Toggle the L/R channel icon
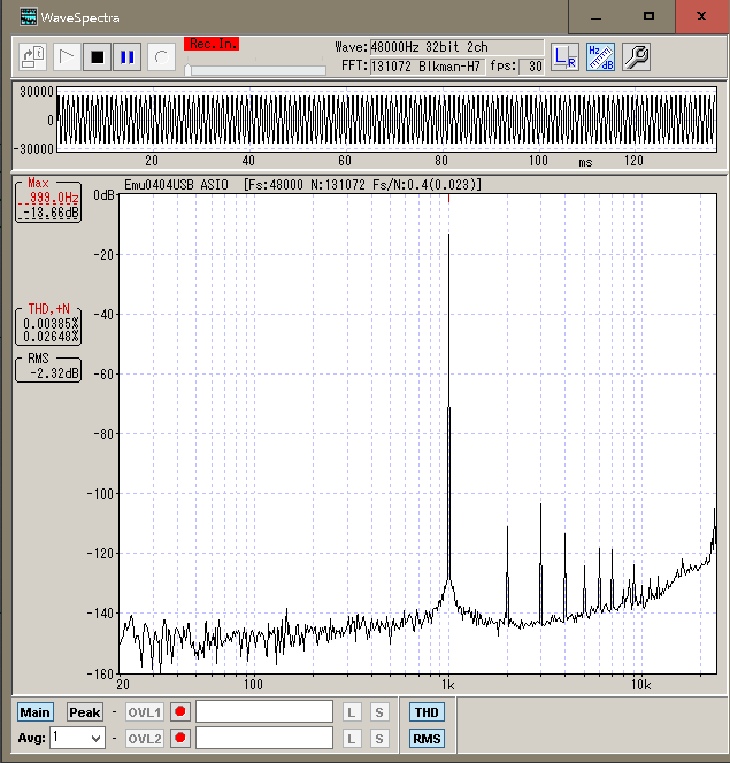This screenshot has width=730, height=763. pyautogui.click(x=565, y=57)
